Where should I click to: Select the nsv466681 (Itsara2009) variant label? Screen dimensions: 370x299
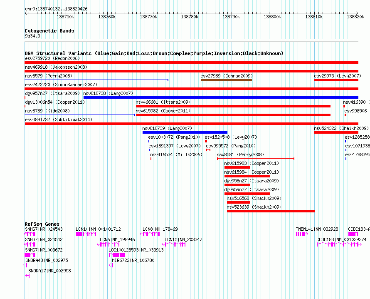[163, 102]
